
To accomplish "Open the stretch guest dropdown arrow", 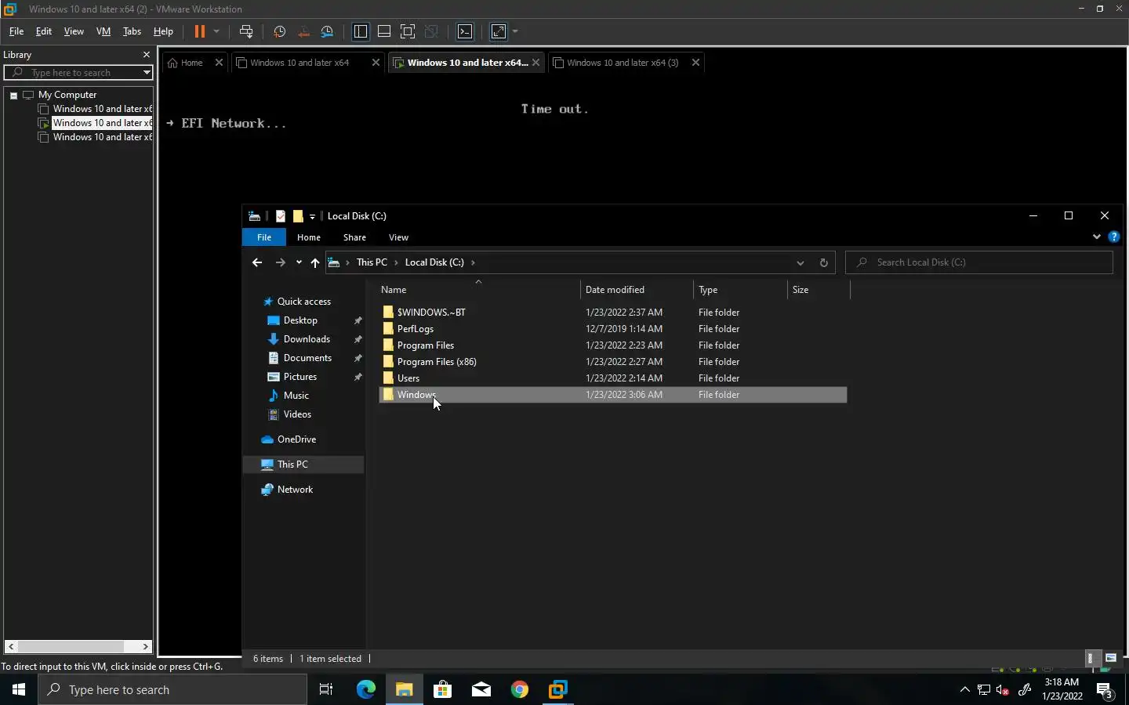I will 515,31.
